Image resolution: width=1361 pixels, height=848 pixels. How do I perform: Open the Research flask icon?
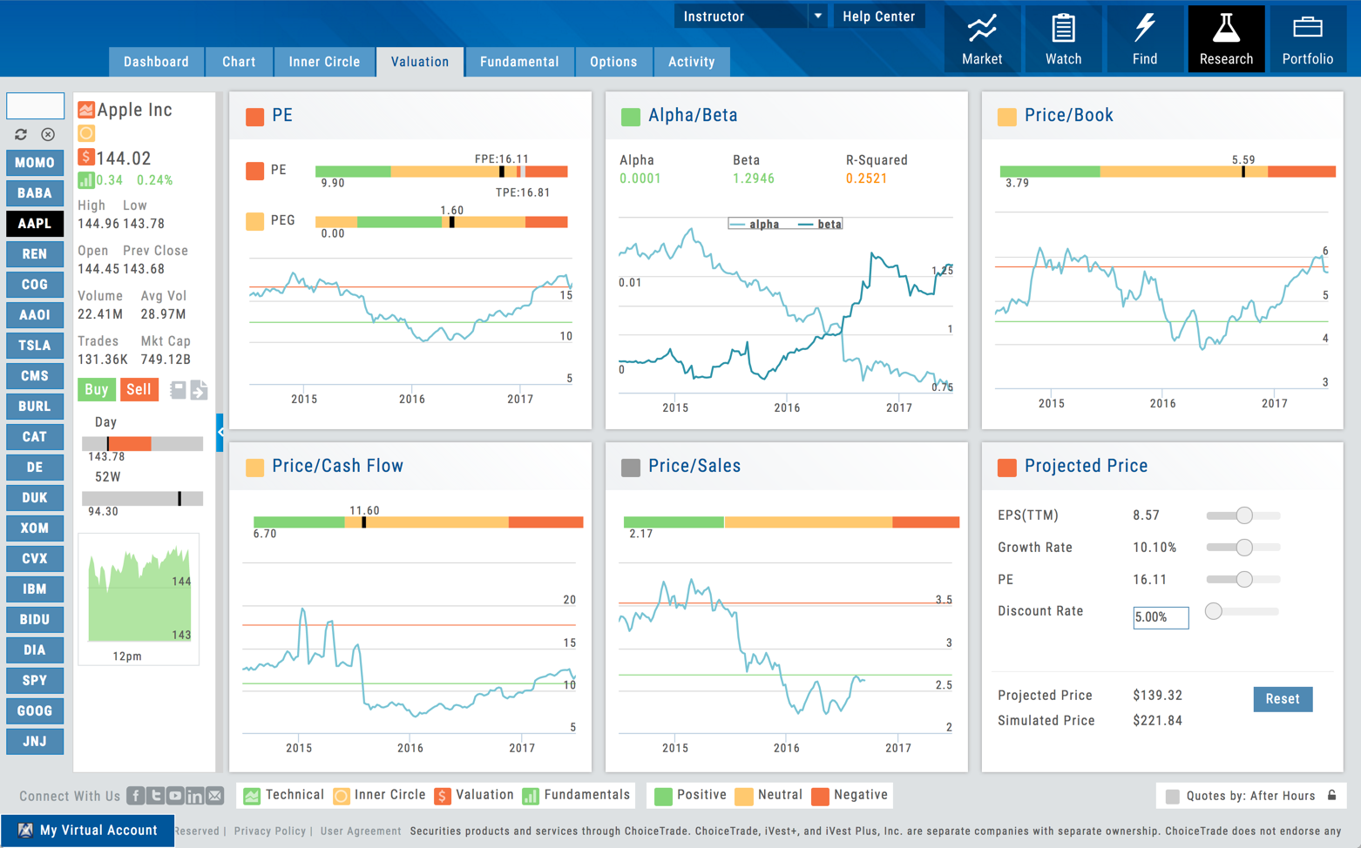tap(1226, 29)
